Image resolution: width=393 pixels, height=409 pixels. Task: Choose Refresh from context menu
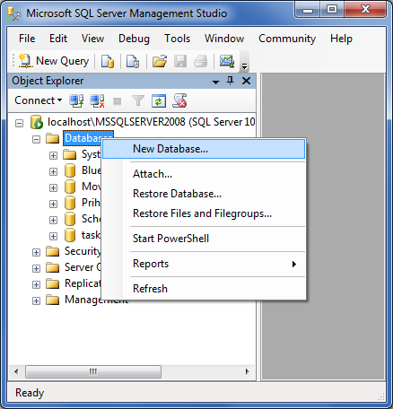point(204,289)
